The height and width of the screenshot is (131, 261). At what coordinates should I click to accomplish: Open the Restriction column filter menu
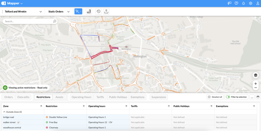(84, 106)
